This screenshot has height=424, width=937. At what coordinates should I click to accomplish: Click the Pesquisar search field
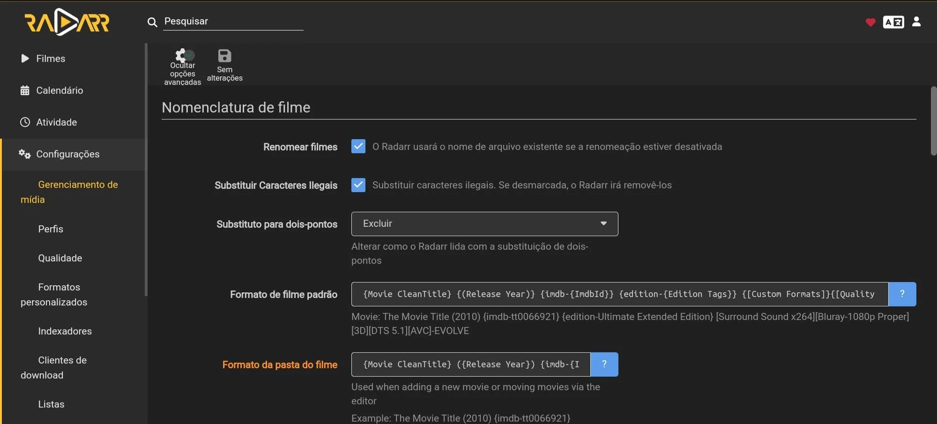233,22
